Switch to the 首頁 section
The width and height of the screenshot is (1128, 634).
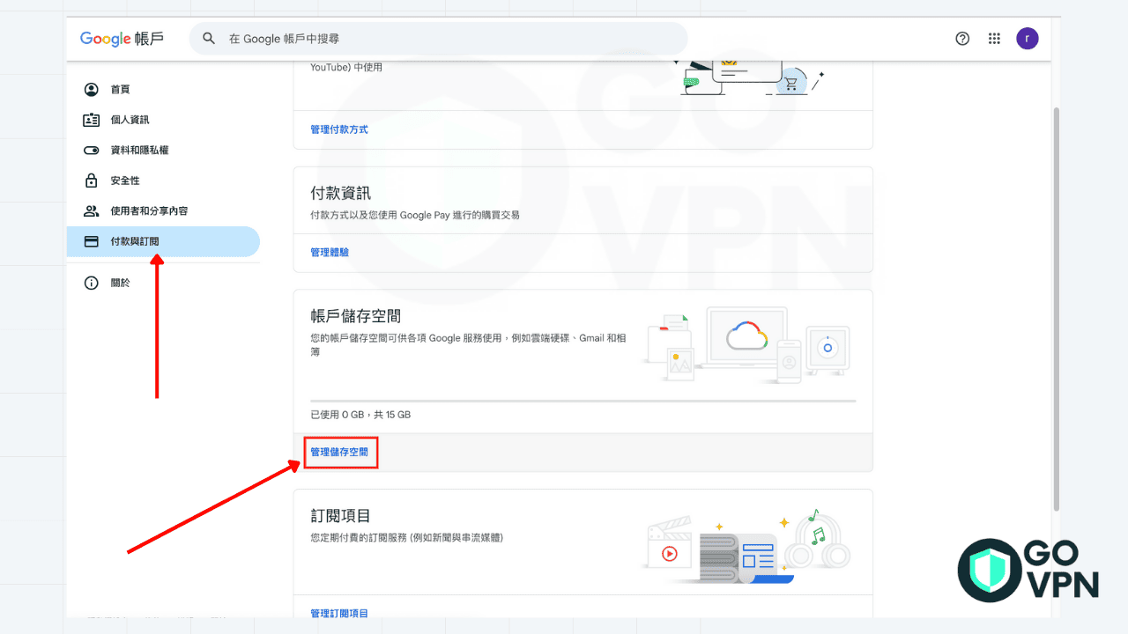tap(119, 89)
